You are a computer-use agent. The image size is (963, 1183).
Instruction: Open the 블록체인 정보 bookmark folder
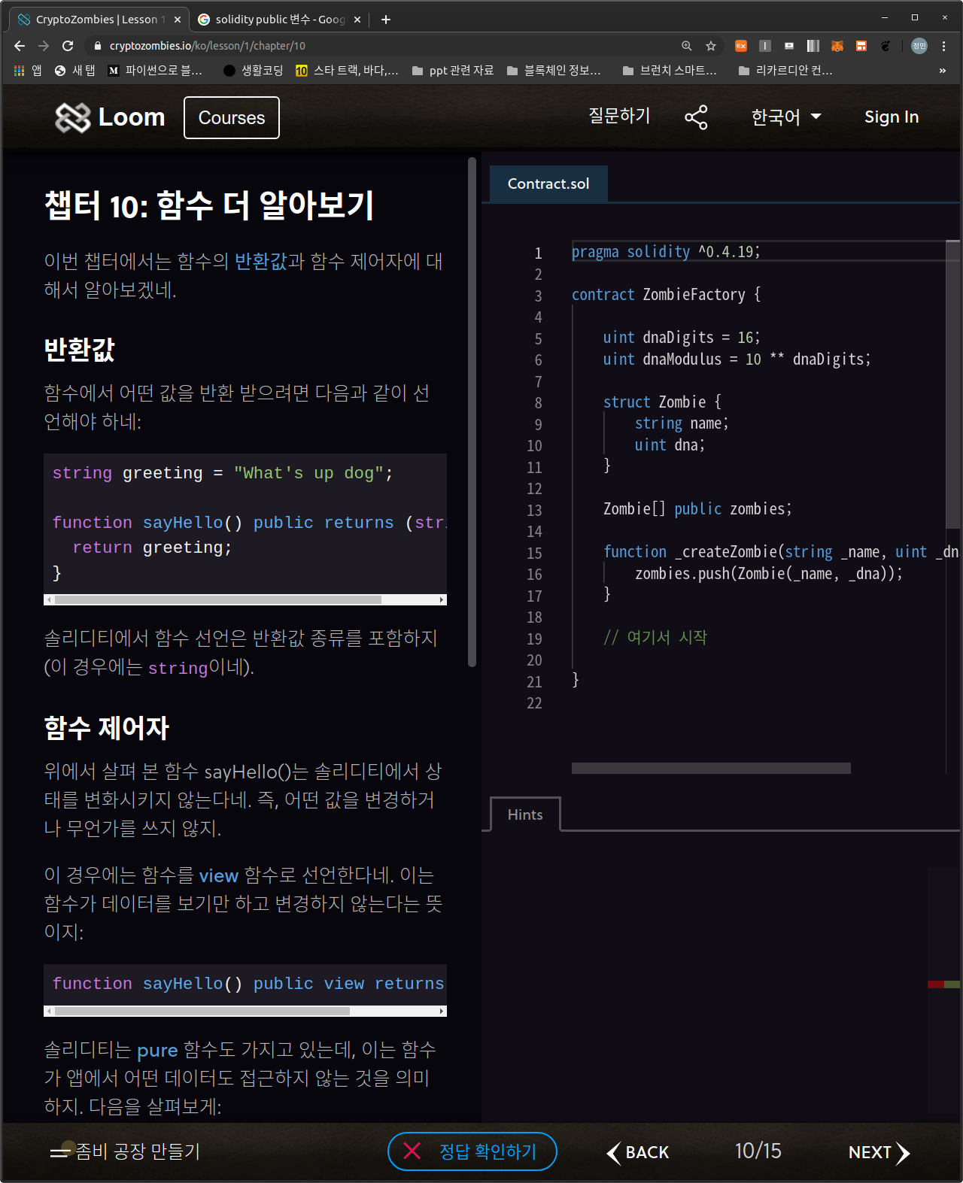tap(554, 71)
